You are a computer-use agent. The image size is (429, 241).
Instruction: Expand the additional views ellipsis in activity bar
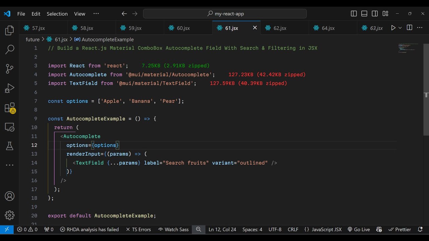[x=9, y=165]
